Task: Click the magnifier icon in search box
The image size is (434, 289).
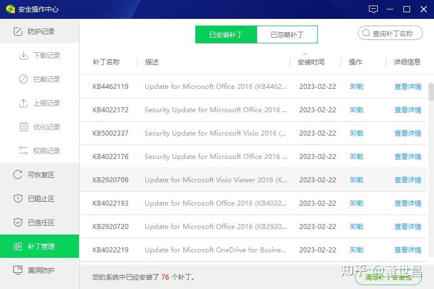Action: [366, 33]
